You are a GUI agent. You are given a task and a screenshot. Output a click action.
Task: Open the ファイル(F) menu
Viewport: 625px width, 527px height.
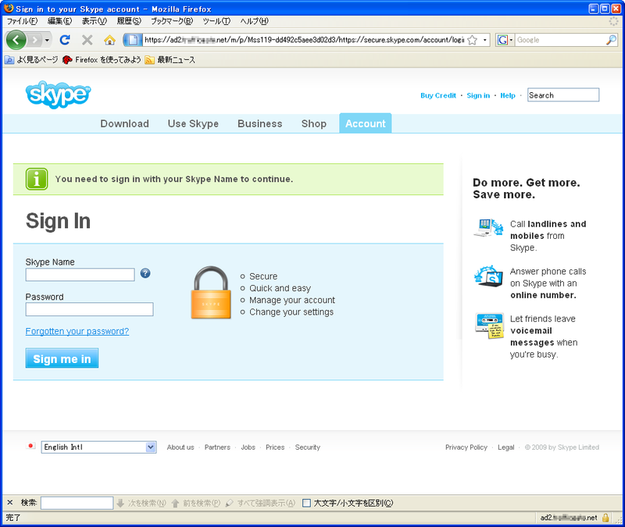pos(22,21)
